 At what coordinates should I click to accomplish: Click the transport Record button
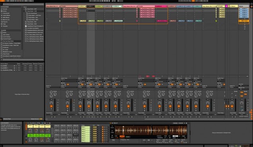(107, 1)
